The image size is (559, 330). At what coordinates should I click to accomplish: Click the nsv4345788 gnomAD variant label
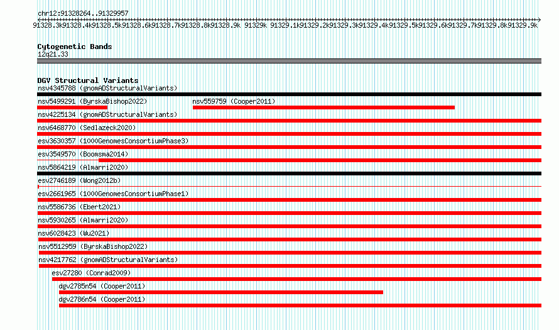[x=107, y=88]
